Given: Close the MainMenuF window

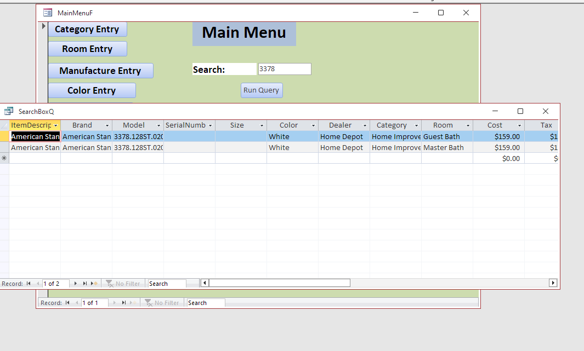Looking at the screenshot, I should pyautogui.click(x=466, y=13).
